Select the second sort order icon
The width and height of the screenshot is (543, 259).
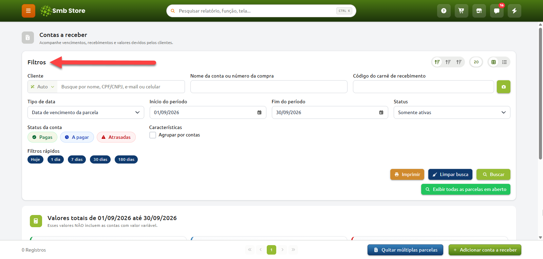(x=448, y=62)
